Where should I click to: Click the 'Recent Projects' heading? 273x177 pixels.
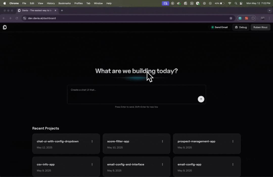pos(45,128)
